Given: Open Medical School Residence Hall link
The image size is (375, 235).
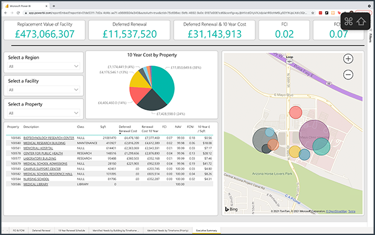Looking at the screenshot, I should coord(48,174).
